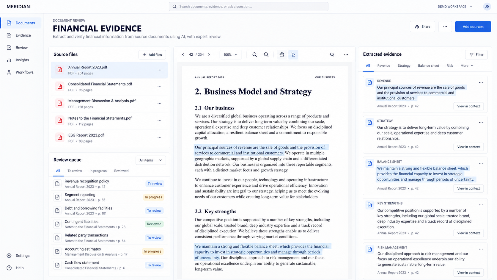497x280 pixels.
Task: Select the pointer cursor tool
Action: (293, 55)
